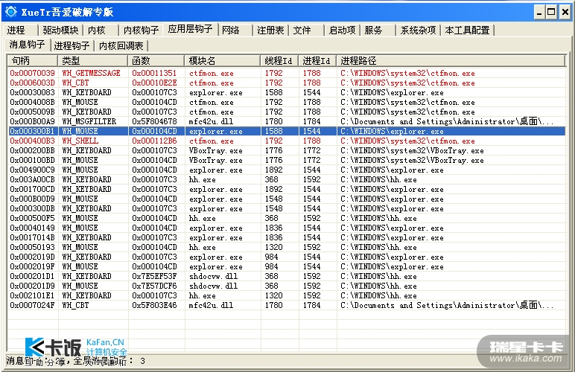575x372 pixels.
Task: Switch to the 启动项 tab
Action: click(x=342, y=30)
